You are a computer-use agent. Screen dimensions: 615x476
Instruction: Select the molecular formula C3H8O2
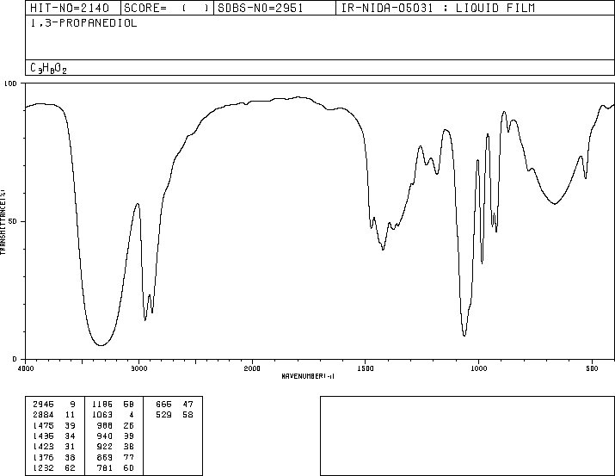point(49,68)
